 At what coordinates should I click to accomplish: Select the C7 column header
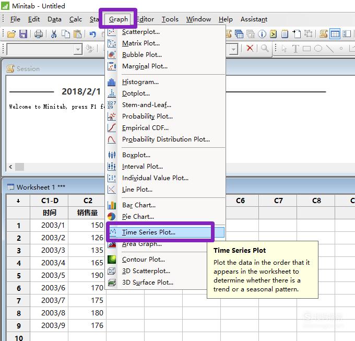coord(278,201)
